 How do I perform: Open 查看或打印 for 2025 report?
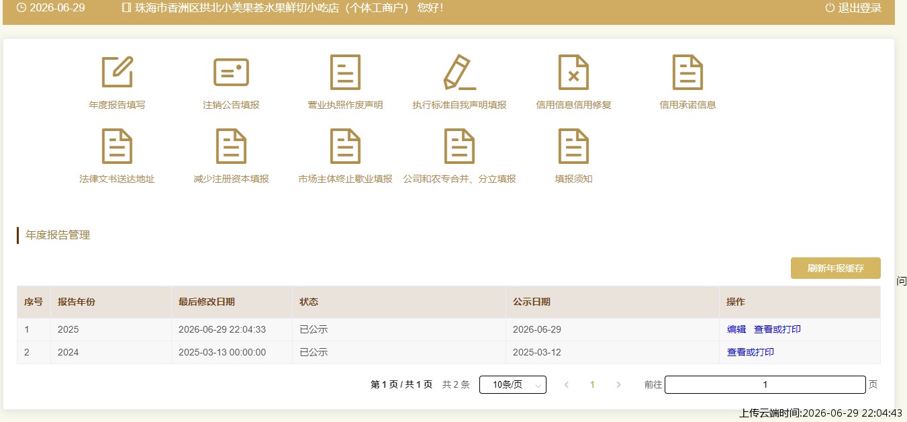click(777, 329)
